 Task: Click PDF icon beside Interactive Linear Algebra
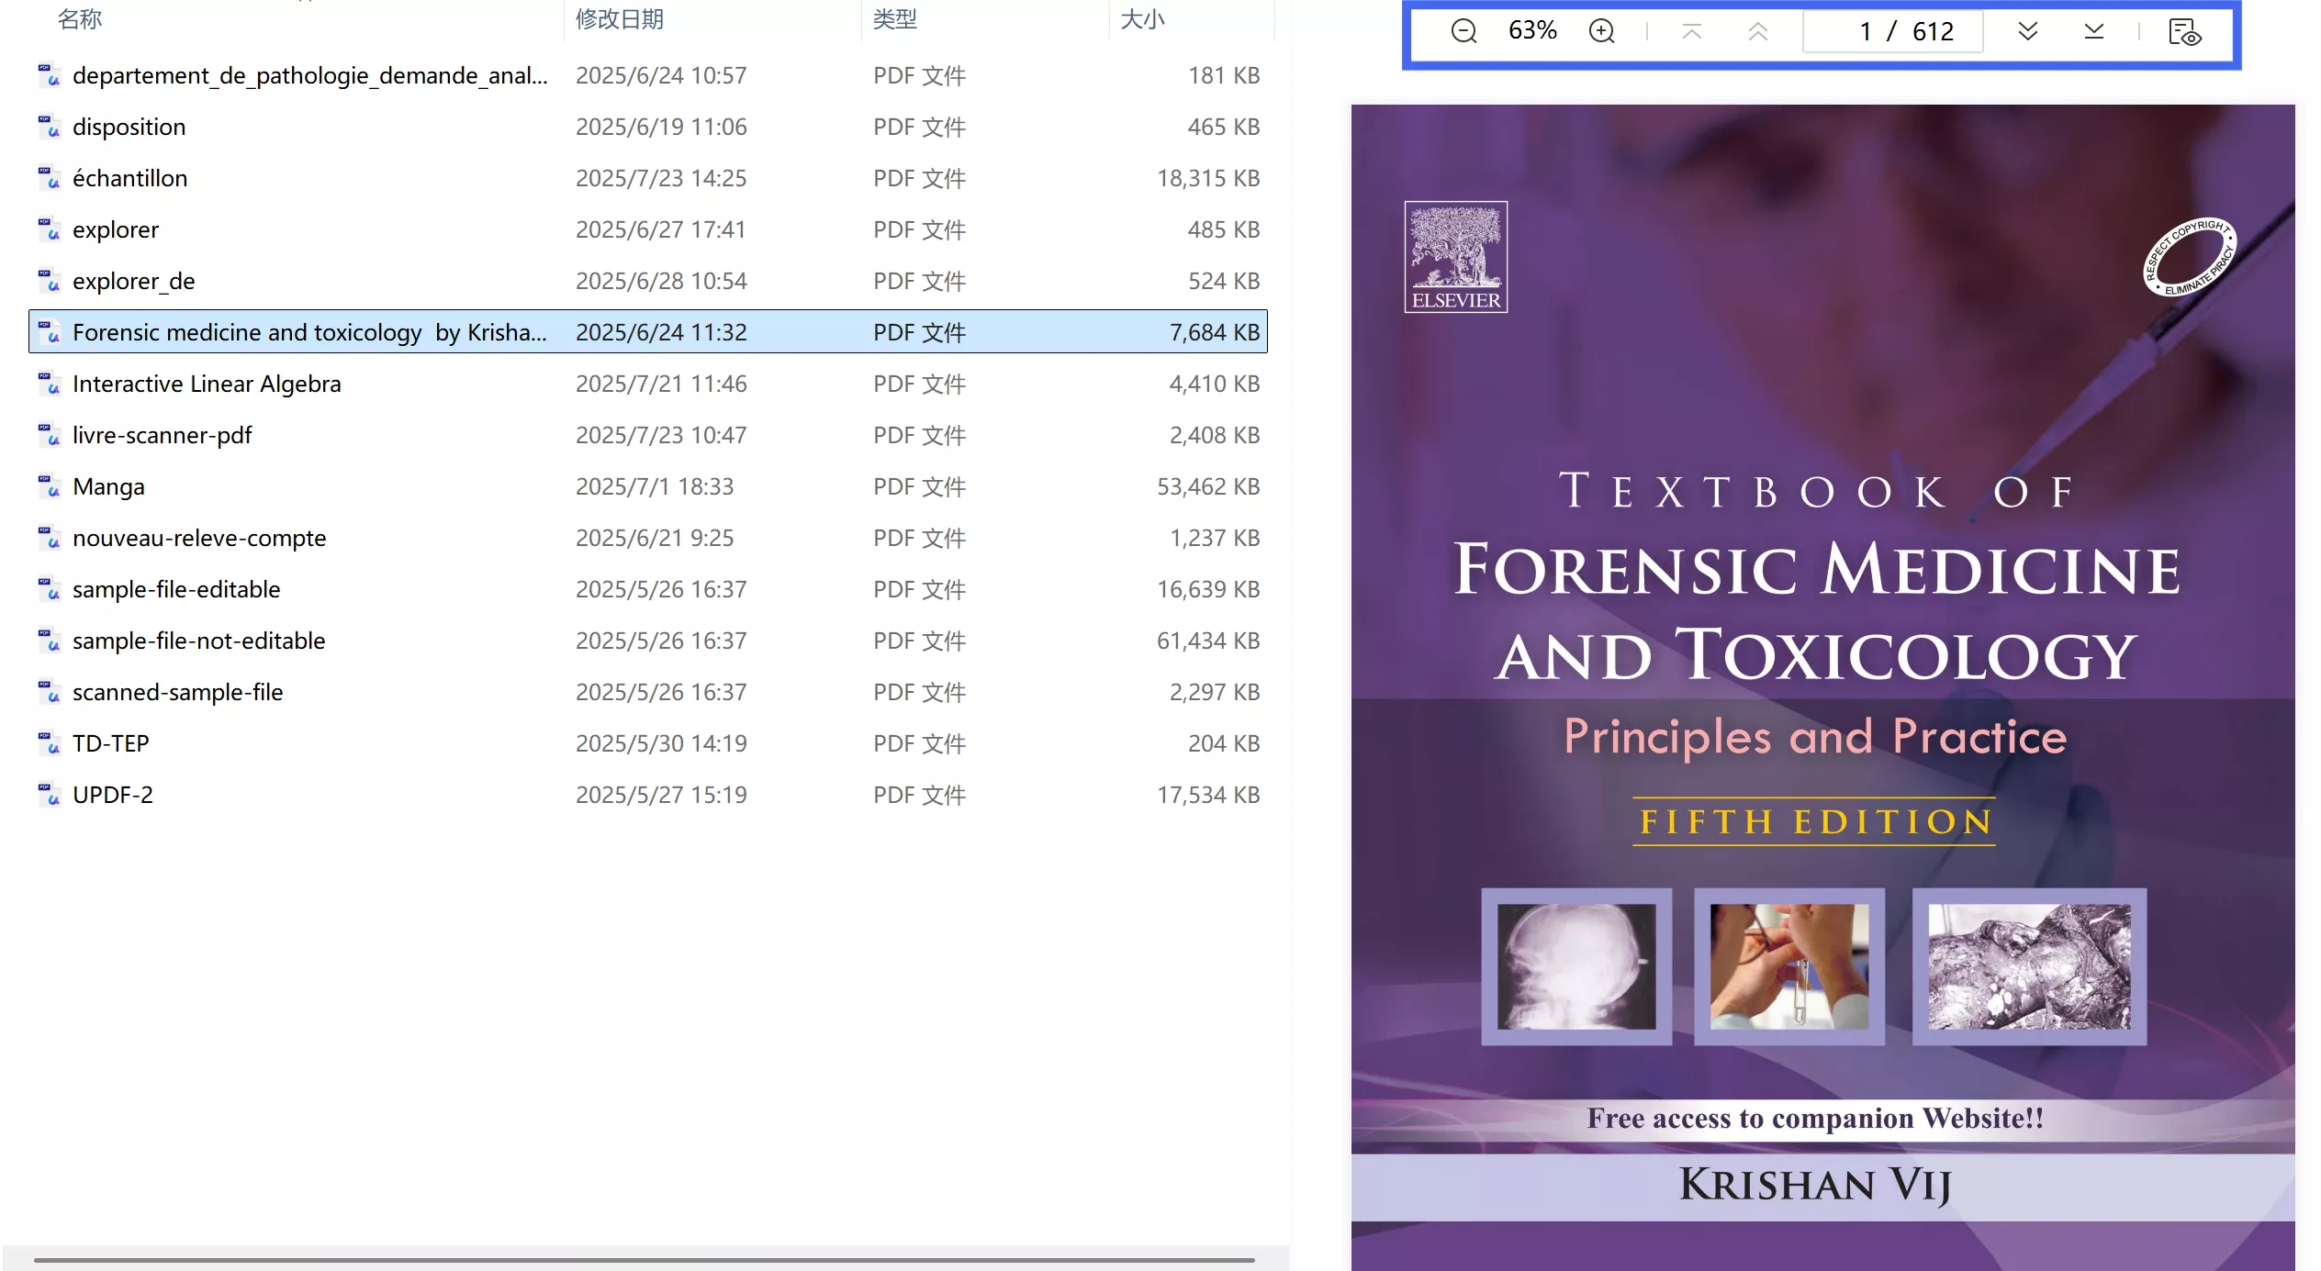49,383
